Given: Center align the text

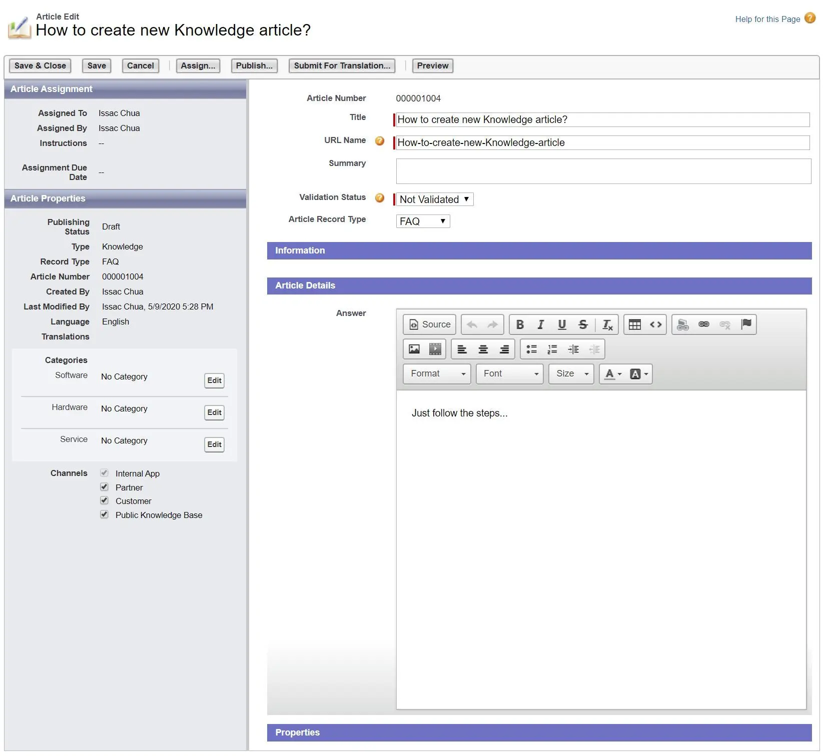Looking at the screenshot, I should click(483, 349).
